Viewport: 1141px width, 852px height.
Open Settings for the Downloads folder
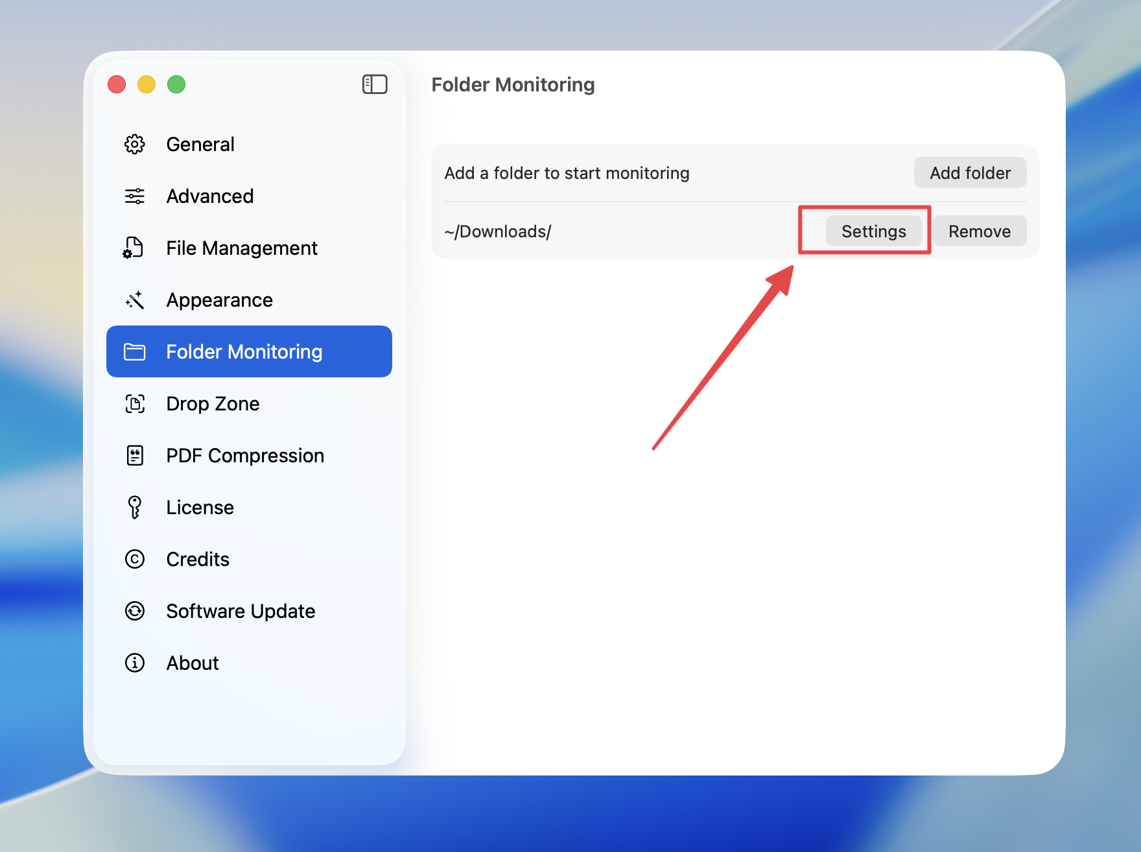pos(874,231)
